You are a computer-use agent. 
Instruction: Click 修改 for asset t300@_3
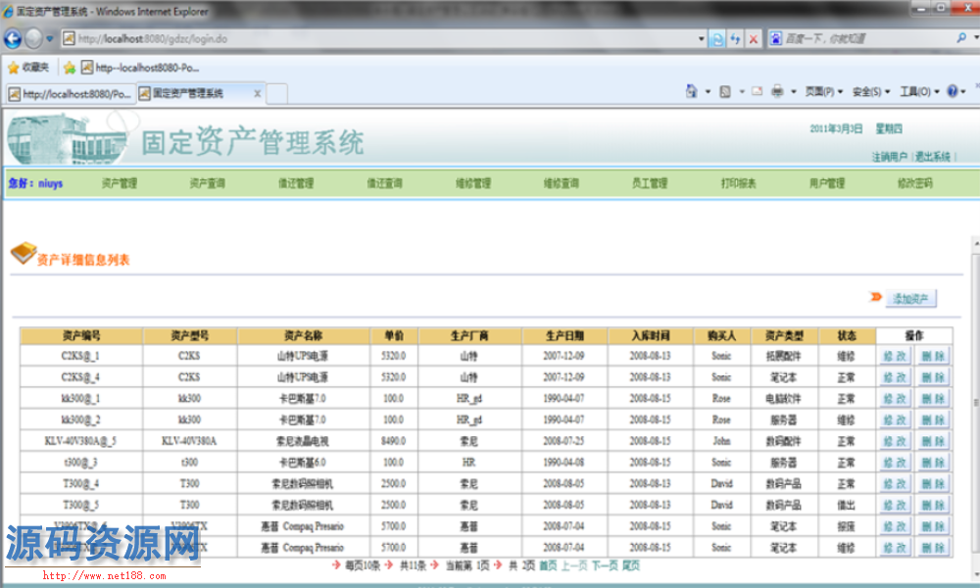coord(895,463)
